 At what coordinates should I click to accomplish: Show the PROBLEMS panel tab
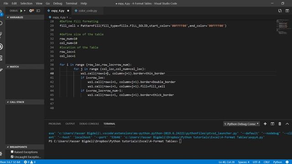tap(55, 124)
